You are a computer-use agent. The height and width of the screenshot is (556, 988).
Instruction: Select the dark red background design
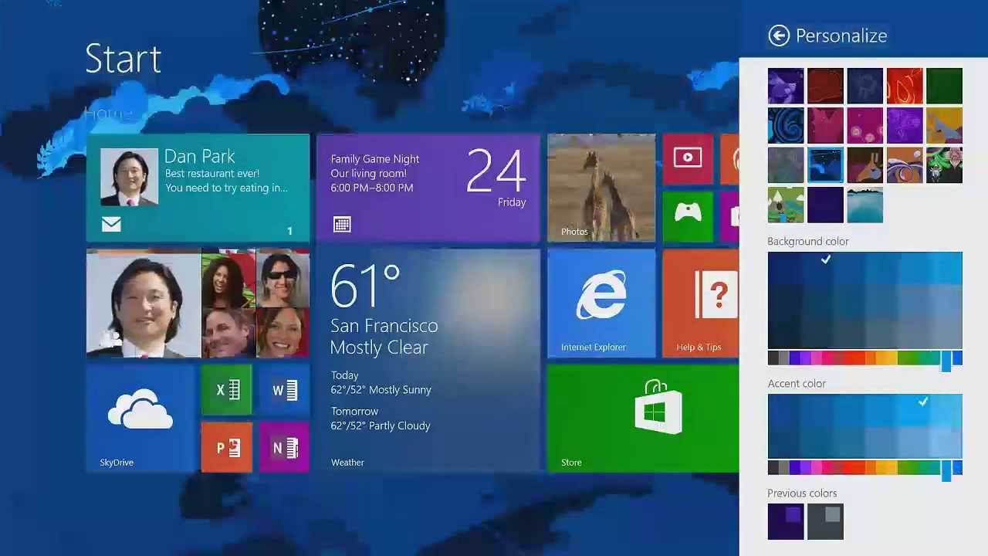coord(825,86)
